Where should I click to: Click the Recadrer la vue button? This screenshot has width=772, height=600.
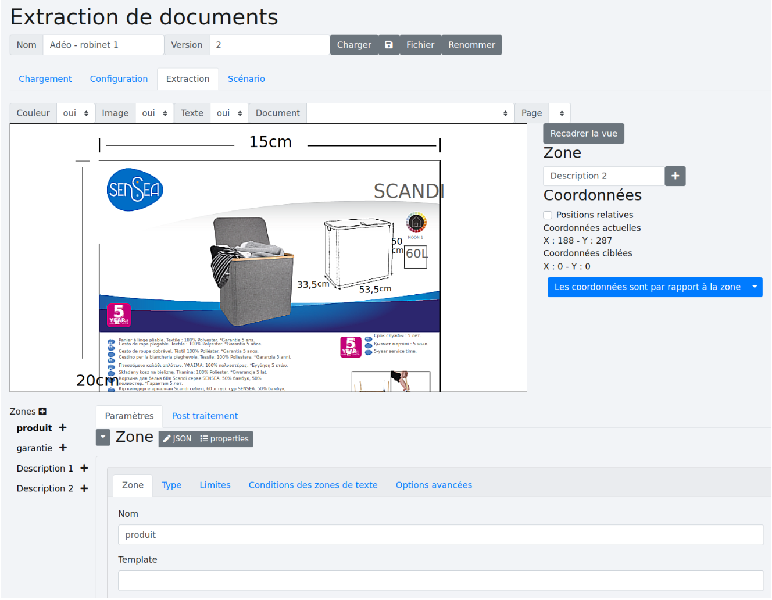583,134
